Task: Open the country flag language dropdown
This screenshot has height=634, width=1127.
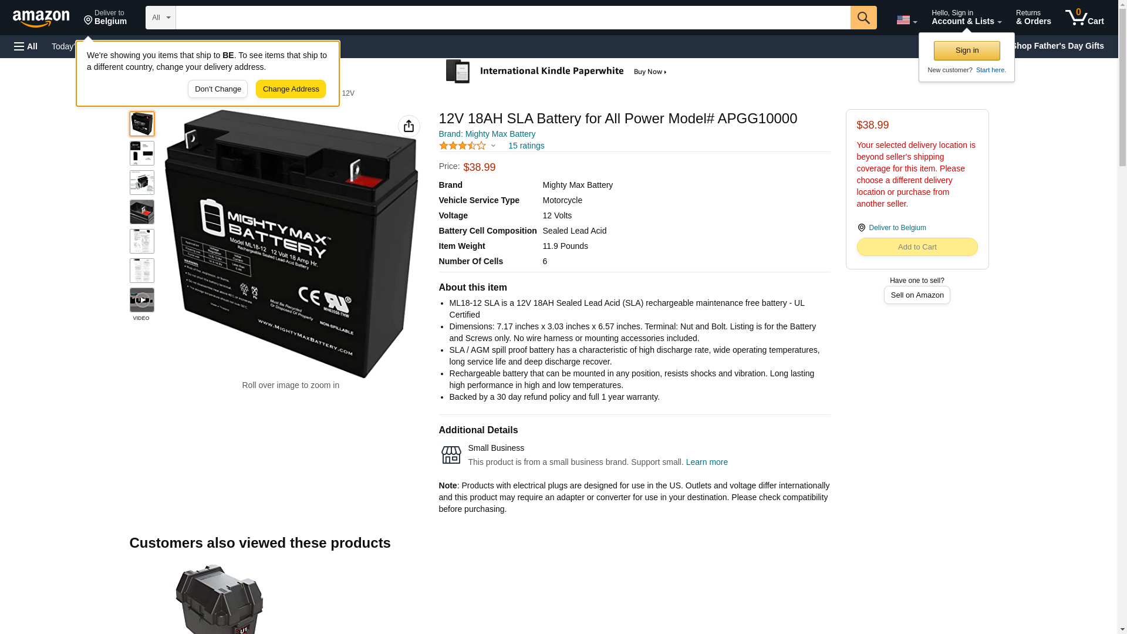Action: (x=906, y=20)
